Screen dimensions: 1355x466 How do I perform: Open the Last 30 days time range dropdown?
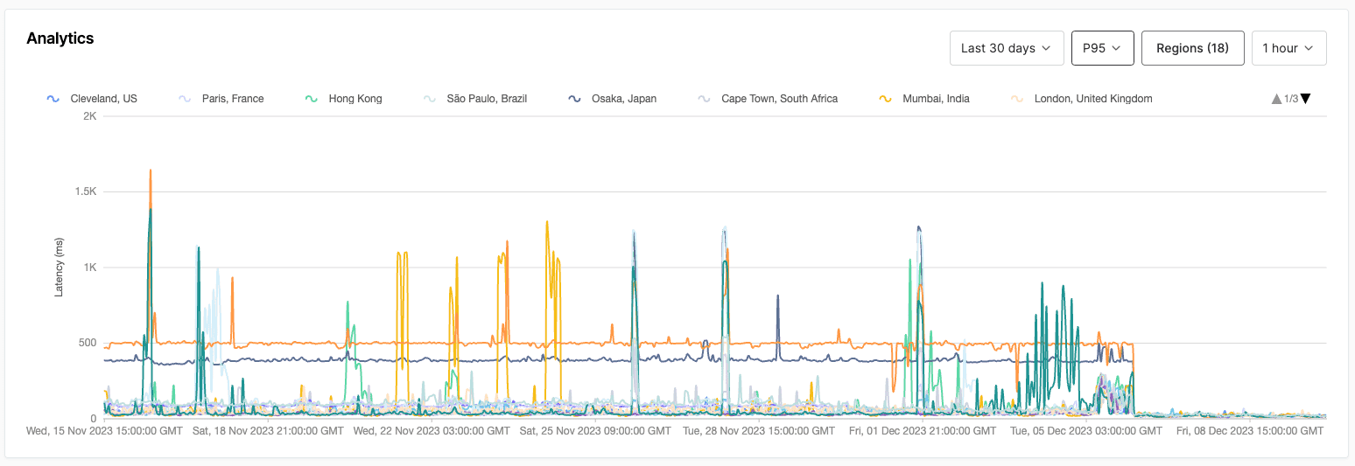click(1007, 48)
